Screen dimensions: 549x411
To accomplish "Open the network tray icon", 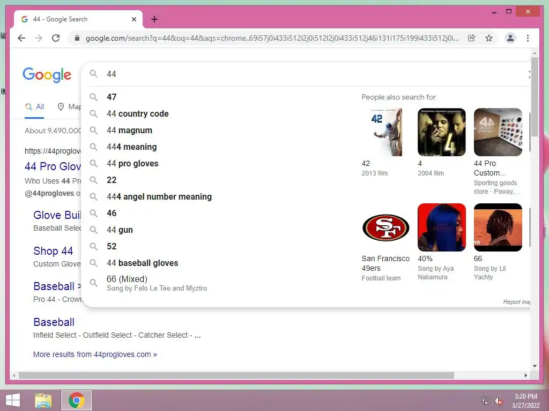I will tap(486, 401).
